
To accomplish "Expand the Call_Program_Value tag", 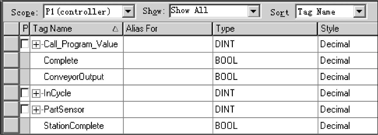I will (36, 44).
